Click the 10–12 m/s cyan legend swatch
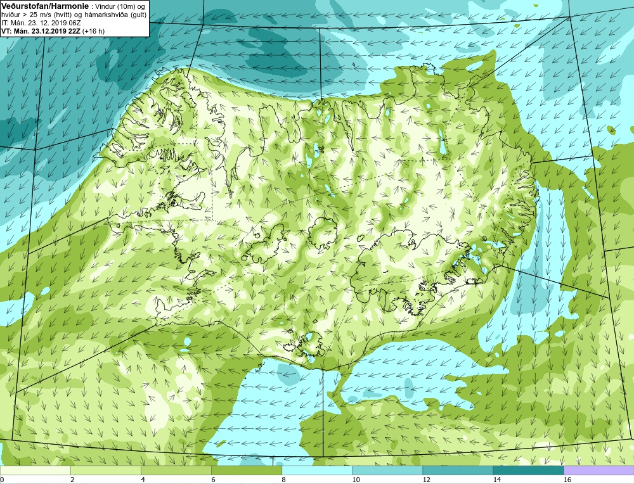This screenshot has width=634, height=484. coord(387,470)
